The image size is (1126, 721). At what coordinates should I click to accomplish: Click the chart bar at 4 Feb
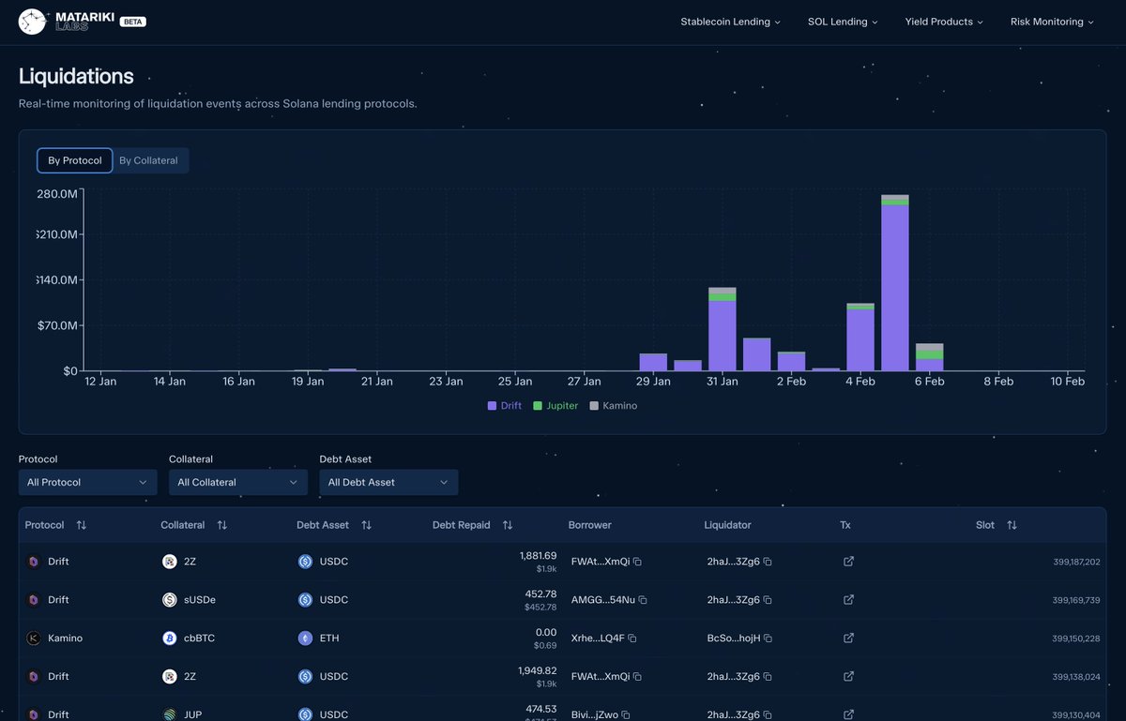tap(860, 337)
